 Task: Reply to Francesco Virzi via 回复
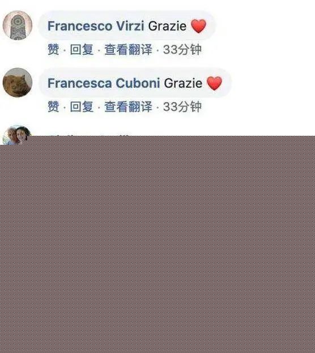coord(82,50)
